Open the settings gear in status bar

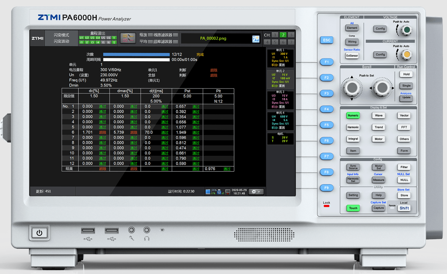point(256,192)
